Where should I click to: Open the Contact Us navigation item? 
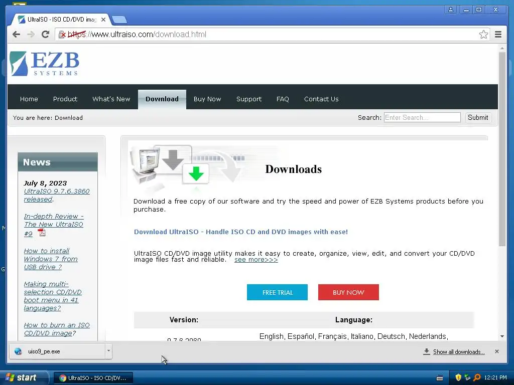321,99
